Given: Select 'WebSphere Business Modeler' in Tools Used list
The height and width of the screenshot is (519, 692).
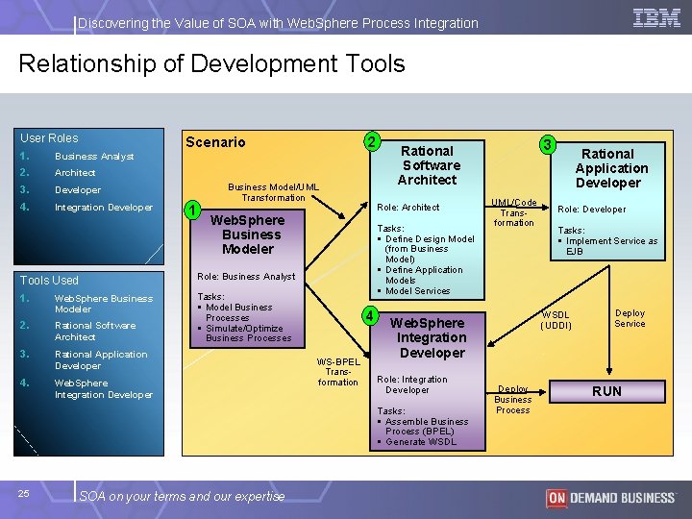Looking at the screenshot, I should click(104, 304).
